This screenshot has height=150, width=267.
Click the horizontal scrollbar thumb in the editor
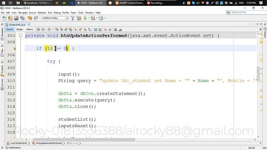pyautogui.click(x=84, y=140)
